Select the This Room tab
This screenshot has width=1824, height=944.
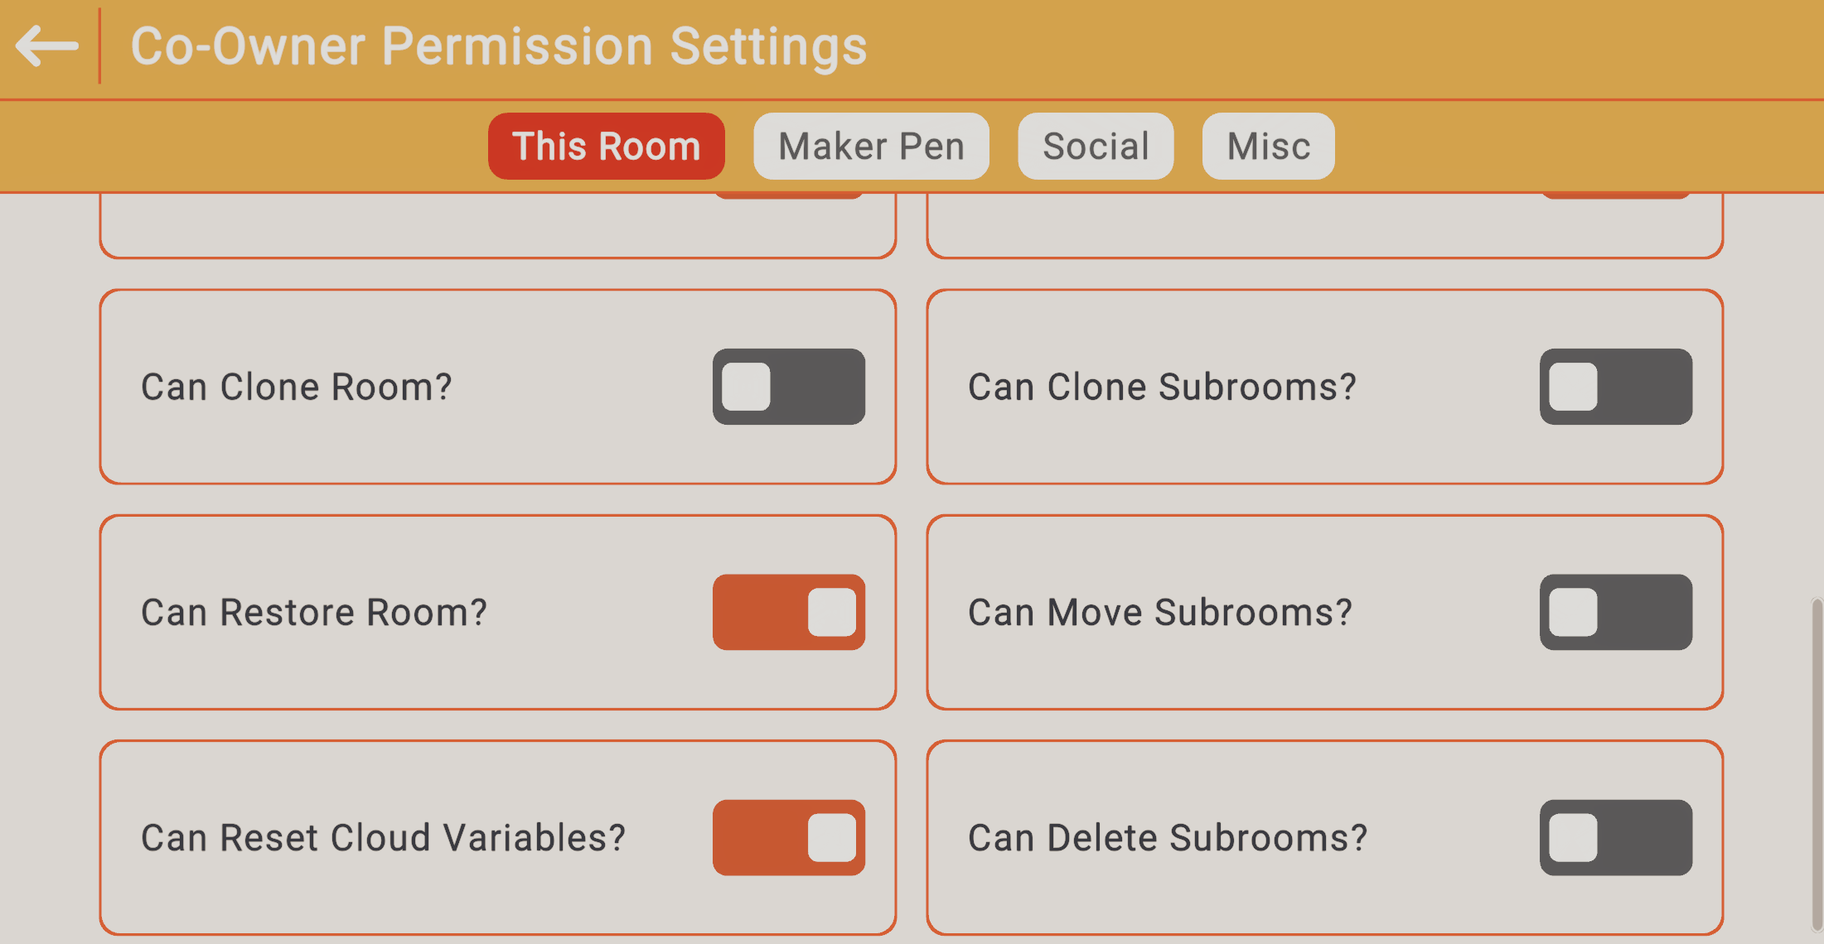point(606,147)
